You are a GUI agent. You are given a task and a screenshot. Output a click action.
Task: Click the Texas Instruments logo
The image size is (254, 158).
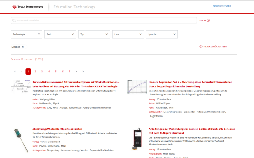(28, 7)
